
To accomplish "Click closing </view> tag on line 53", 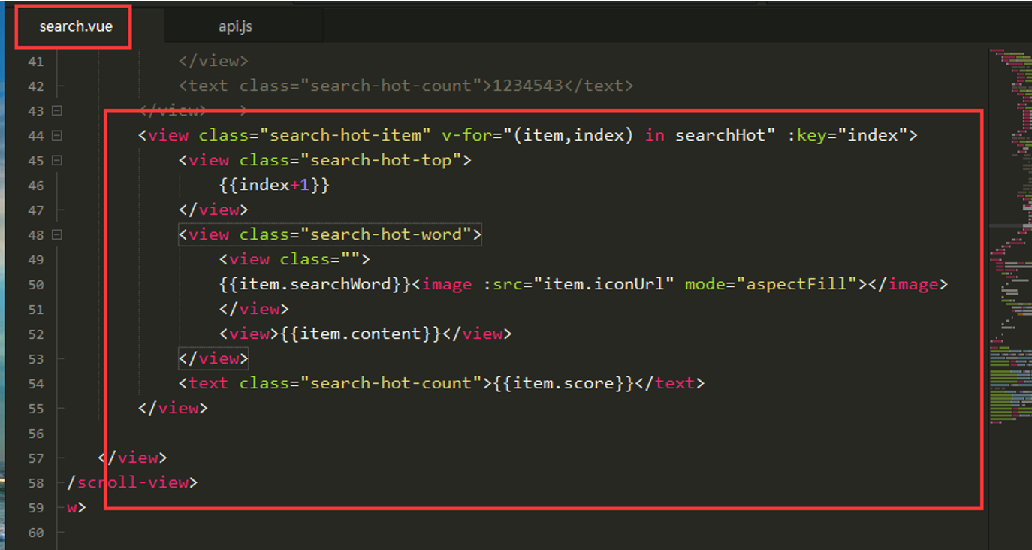I will click(x=213, y=358).
